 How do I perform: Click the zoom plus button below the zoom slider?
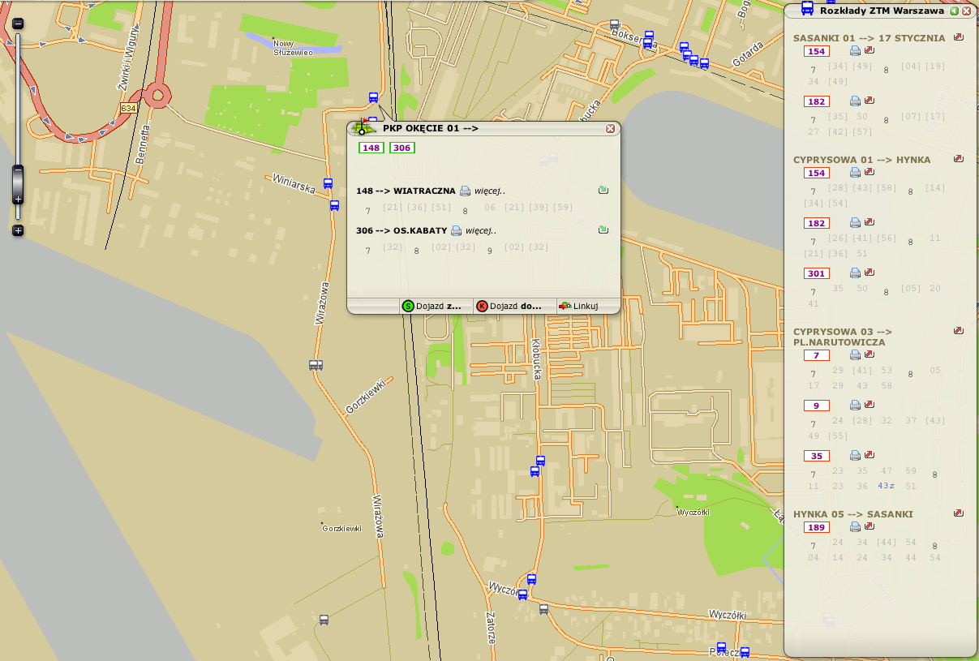pyautogui.click(x=18, y=230)
